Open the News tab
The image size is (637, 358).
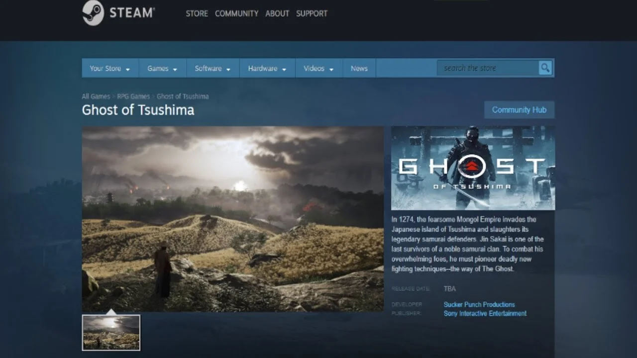click(359, 69)
